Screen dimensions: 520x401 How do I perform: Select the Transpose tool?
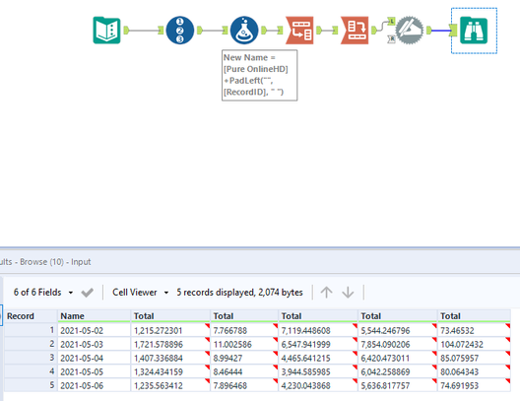tap(299, 31)
